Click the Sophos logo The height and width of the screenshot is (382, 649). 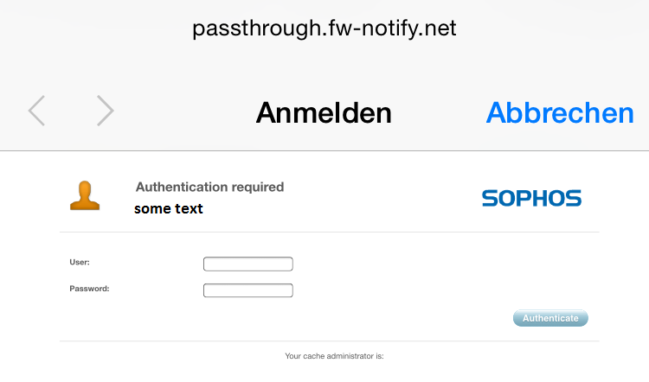531,199
